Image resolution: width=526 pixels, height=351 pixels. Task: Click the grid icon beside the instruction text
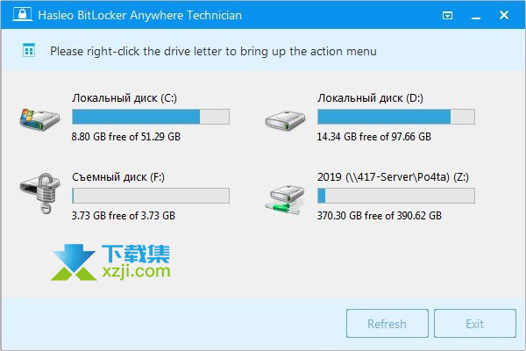point(29,50)
